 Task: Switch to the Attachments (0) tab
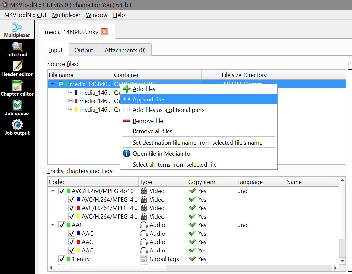click(x=125, y=50)
